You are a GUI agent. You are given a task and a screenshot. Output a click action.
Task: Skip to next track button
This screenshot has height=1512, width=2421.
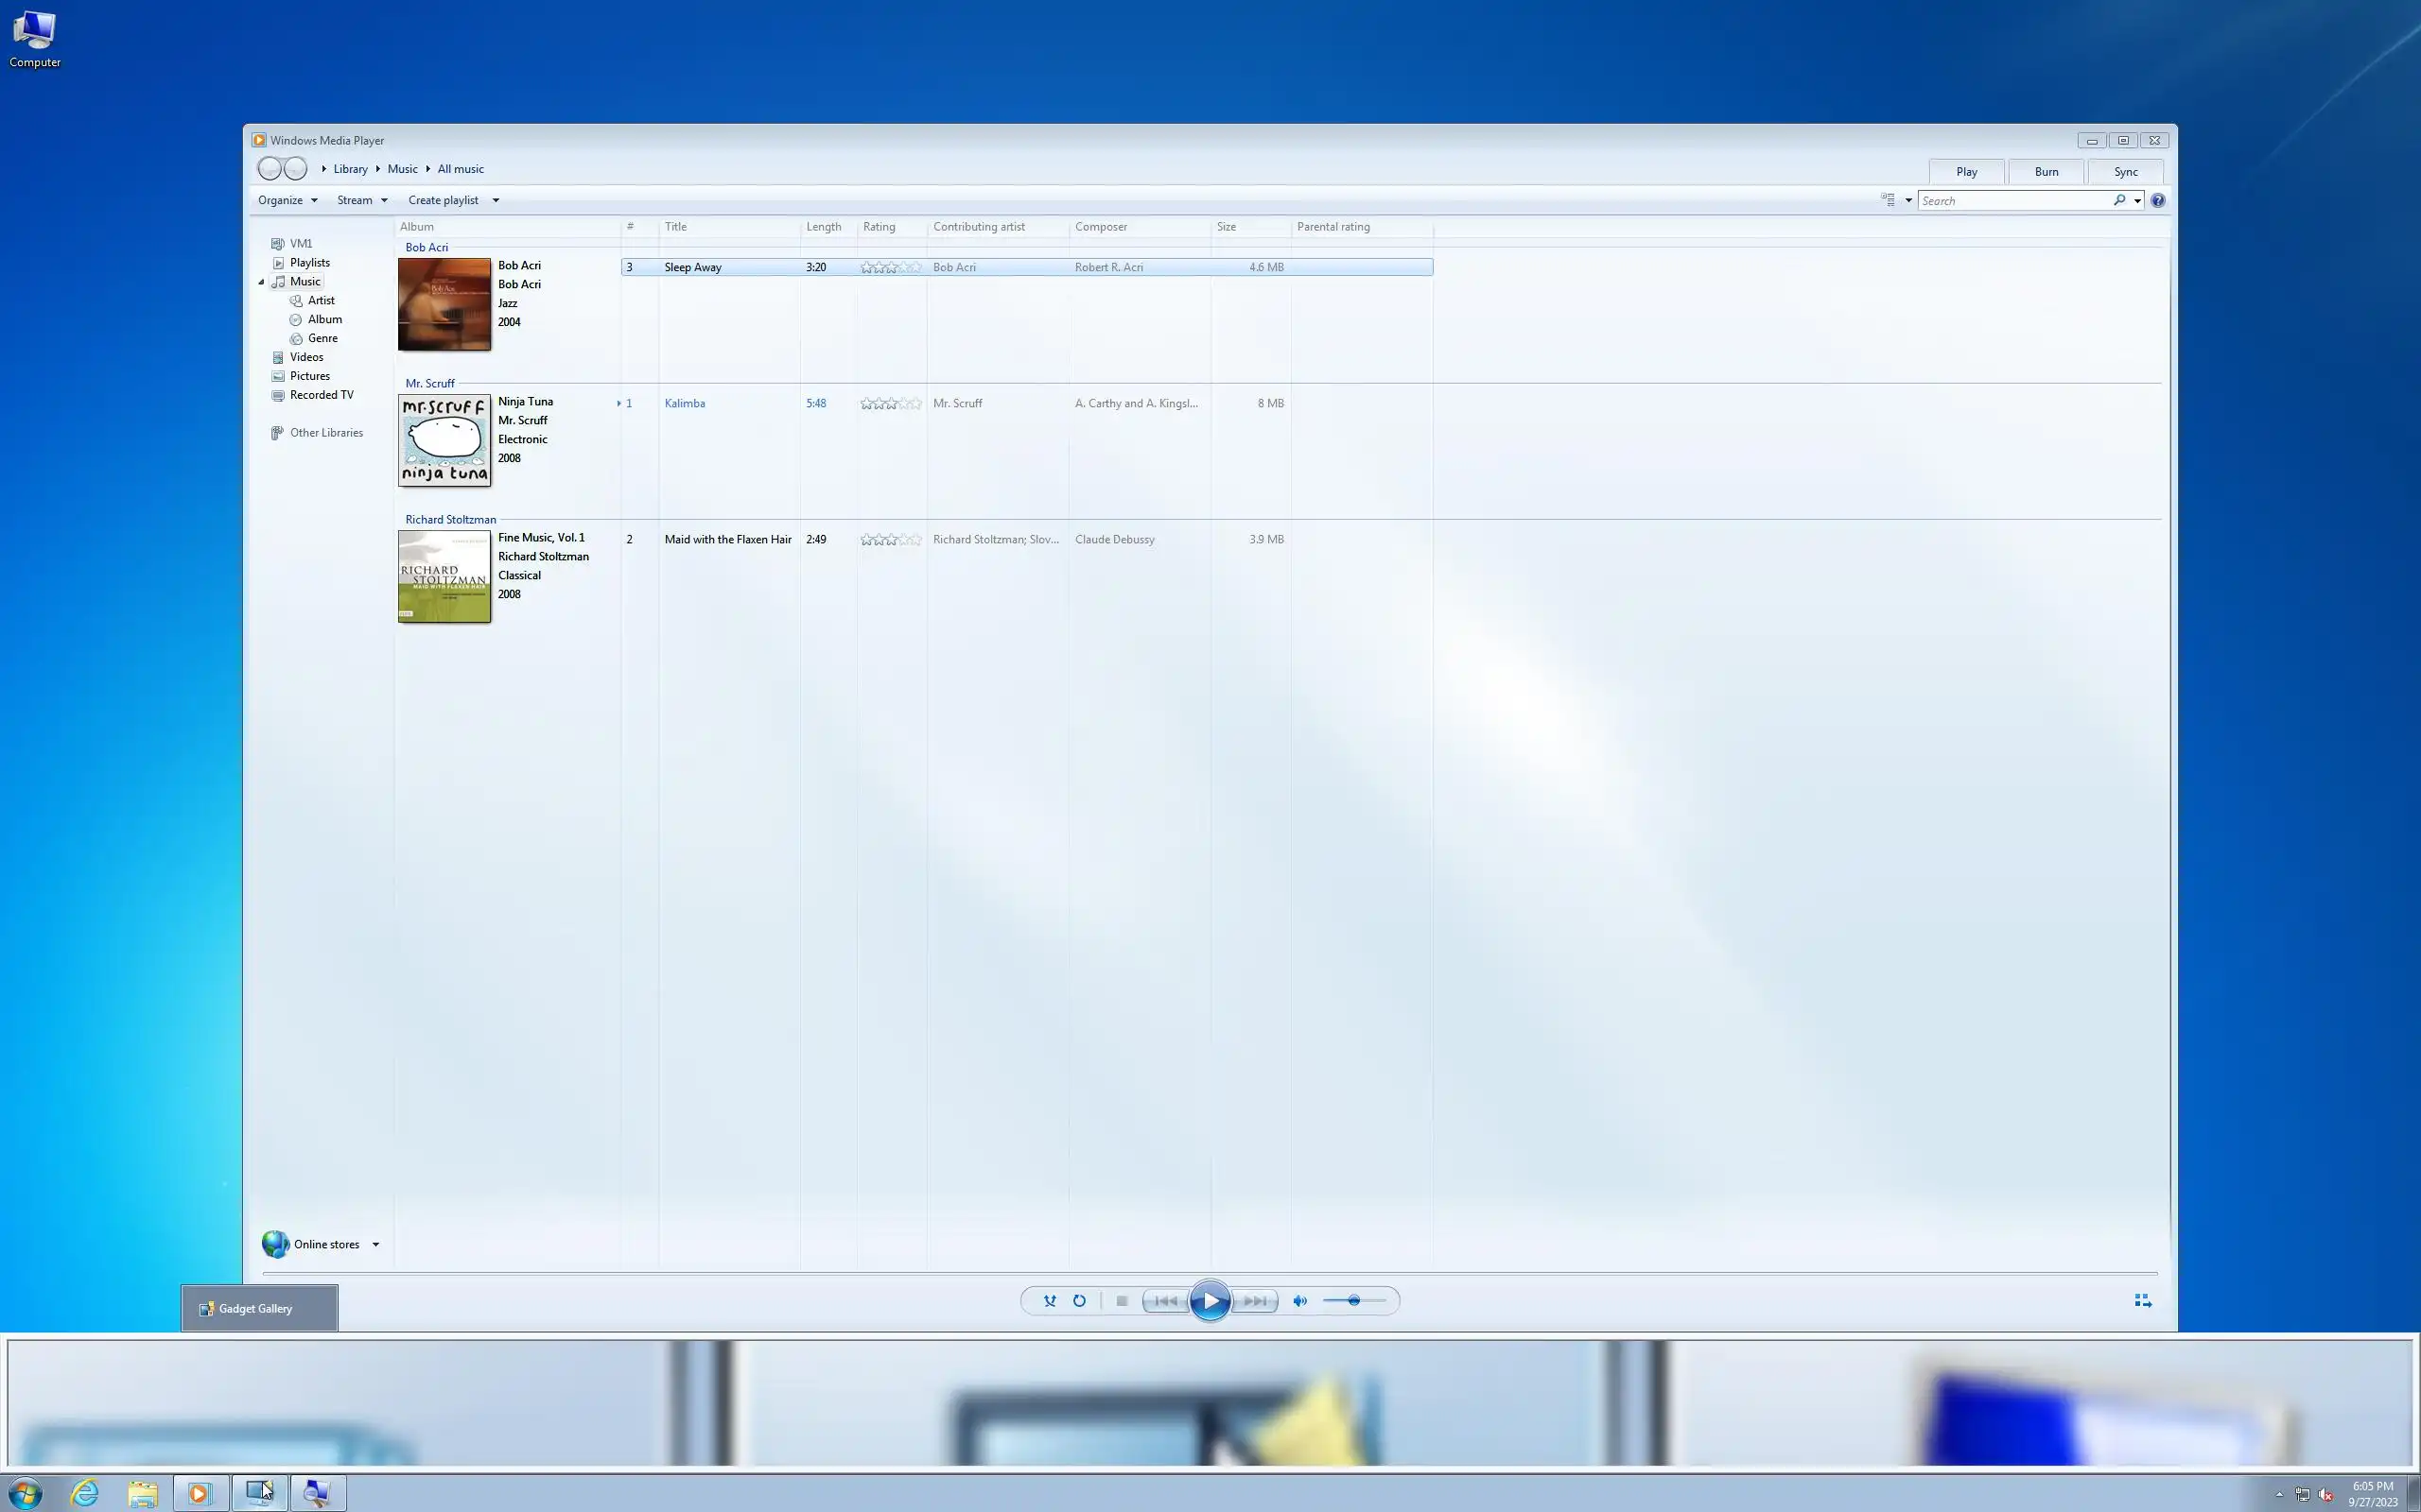[1256, 1301]
